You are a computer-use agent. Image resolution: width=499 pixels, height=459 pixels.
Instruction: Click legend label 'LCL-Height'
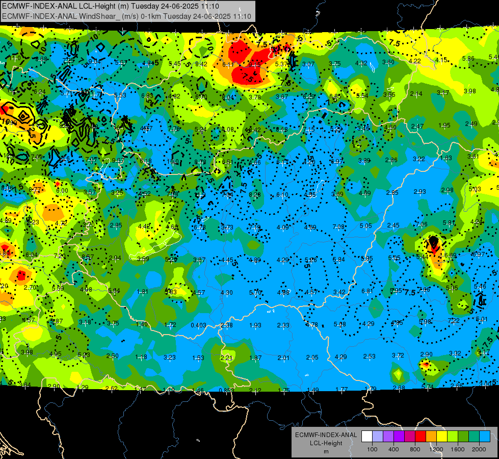click(x=326, y=443)
